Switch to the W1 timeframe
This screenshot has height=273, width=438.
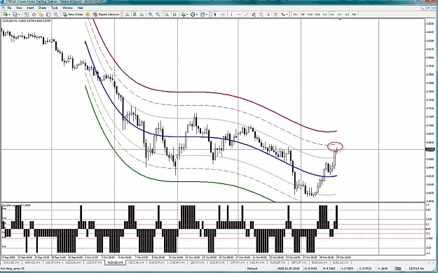click(x=347, y=14)
